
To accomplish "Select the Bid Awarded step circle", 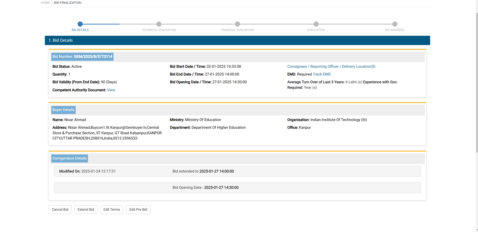I will click(395, 24).
